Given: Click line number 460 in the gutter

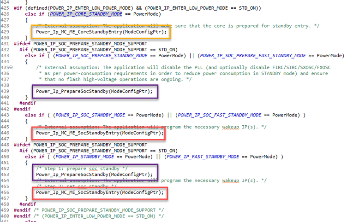Looking at the screenshot, I should point(5,216).
